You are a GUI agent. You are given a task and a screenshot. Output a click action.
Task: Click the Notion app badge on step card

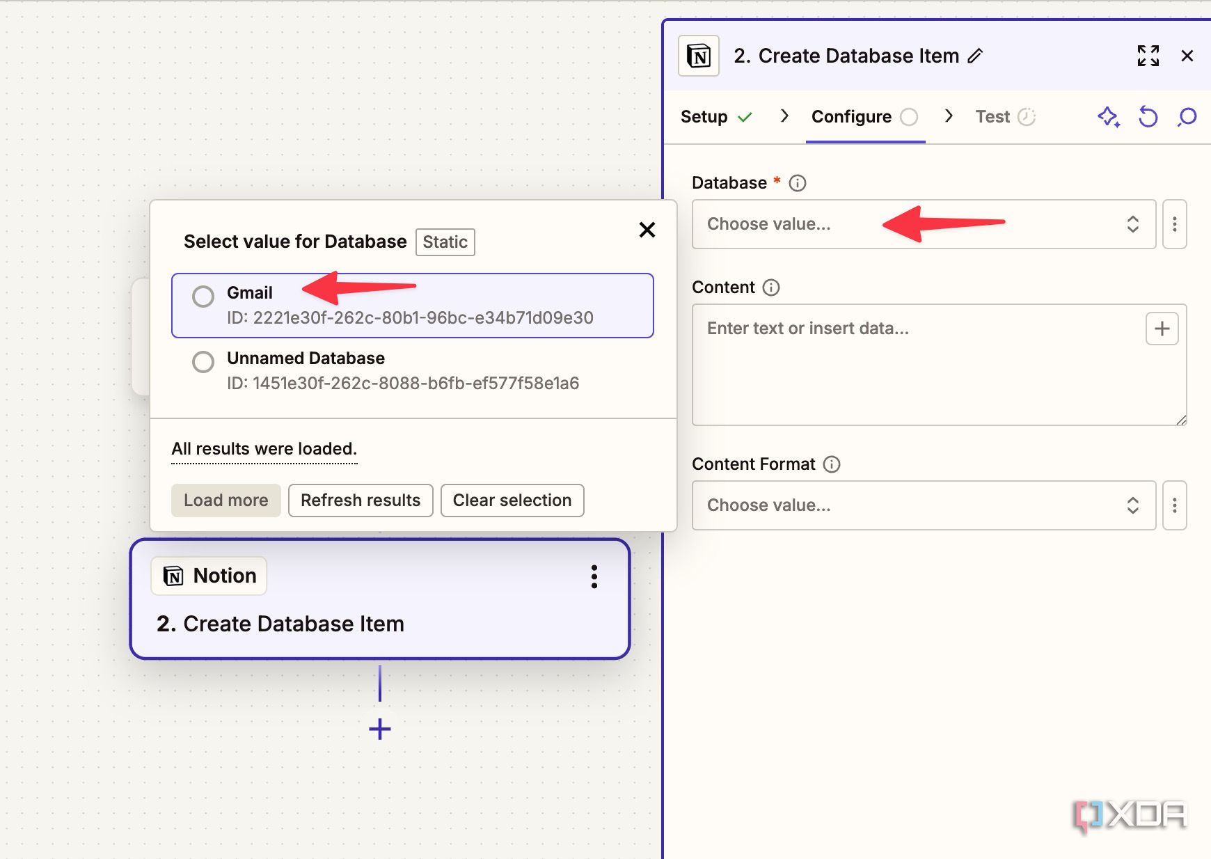click(x=209, y=576)
